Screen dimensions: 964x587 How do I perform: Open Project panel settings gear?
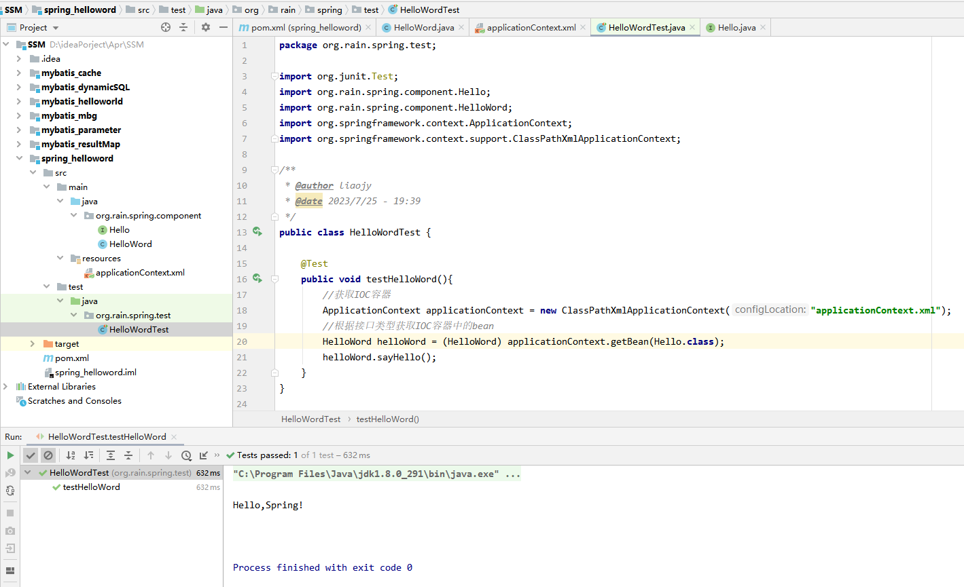[x=206, y=27]
